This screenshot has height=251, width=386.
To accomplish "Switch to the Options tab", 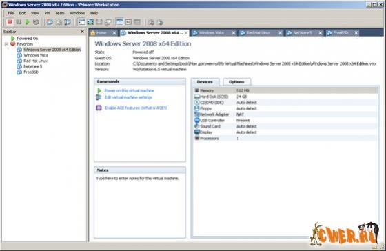I will (236, 82).
